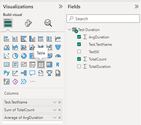141x125 pixels.
Task: Select the Azure map visual
Action: click(7, 82)
